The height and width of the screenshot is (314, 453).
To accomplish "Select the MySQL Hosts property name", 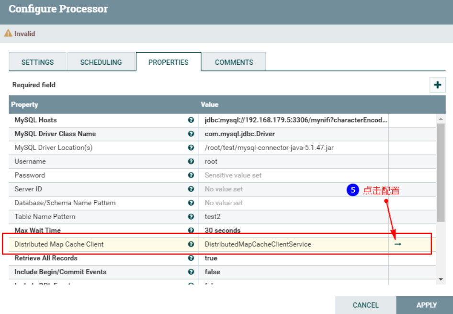I will [35, 120].
